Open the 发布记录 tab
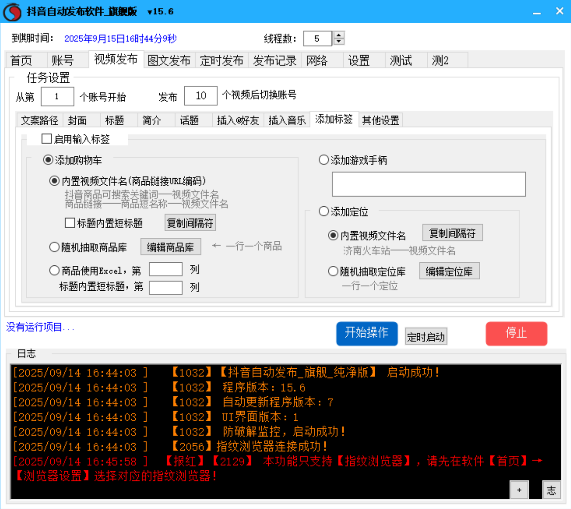This screenshot has width=571, height=509. pyautogui.click(x=274, y=60)
